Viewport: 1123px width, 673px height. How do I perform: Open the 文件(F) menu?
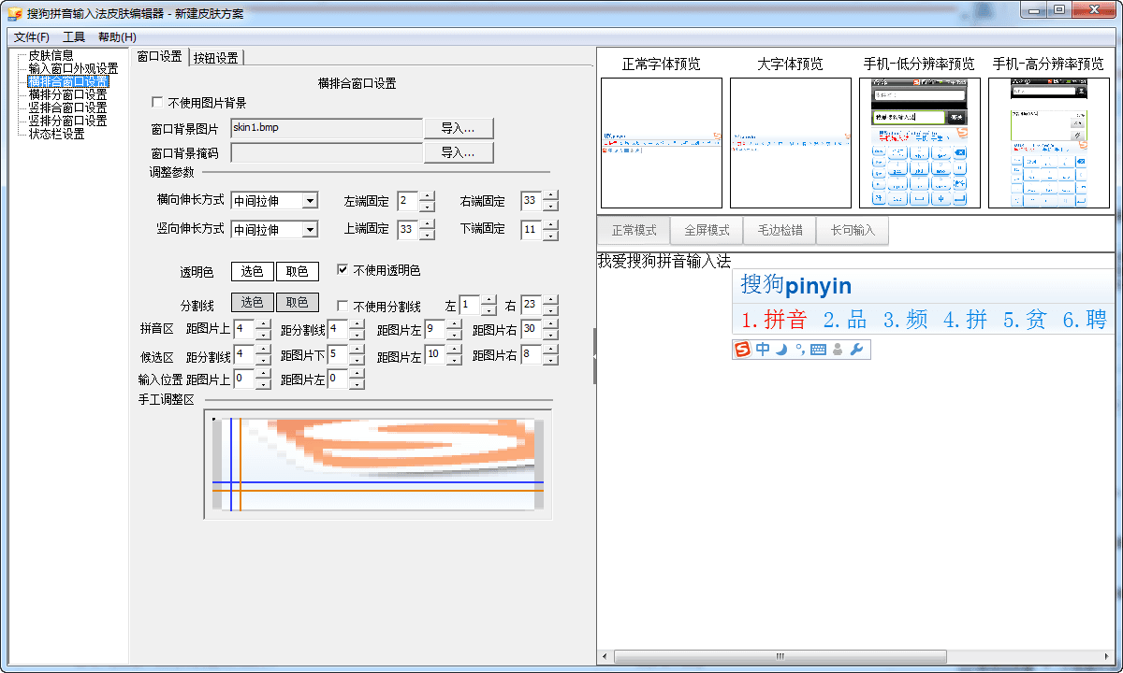[32, 37]
